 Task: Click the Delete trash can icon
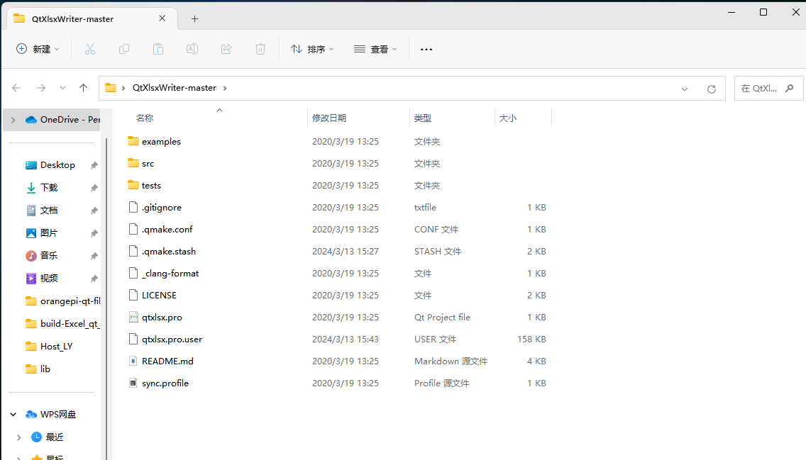[260, 50]
